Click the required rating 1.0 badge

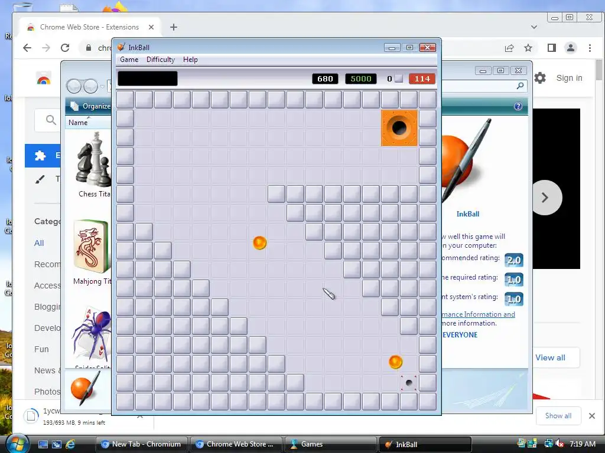click(513, 280)
